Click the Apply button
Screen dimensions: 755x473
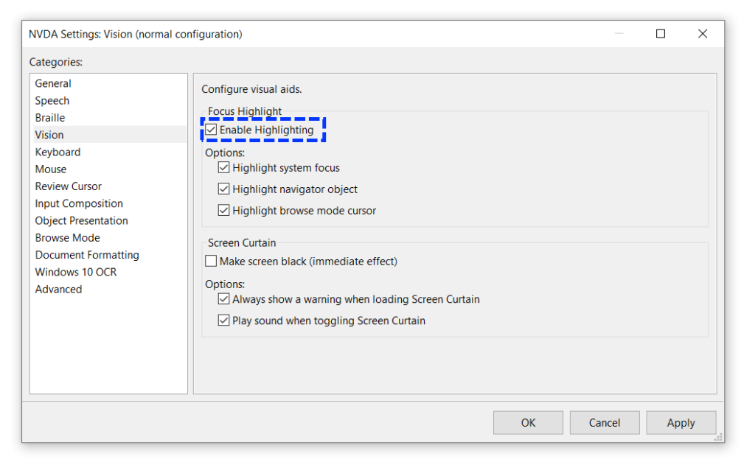(x=681, y=422)
